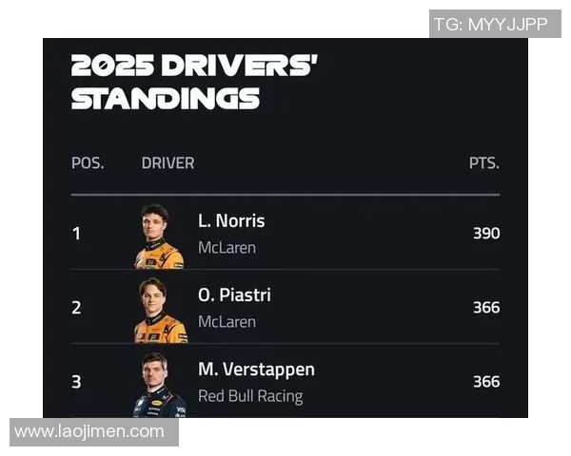Select the McLaren team label under O. Piastri

pyautogui.click(x=226, y=322)
